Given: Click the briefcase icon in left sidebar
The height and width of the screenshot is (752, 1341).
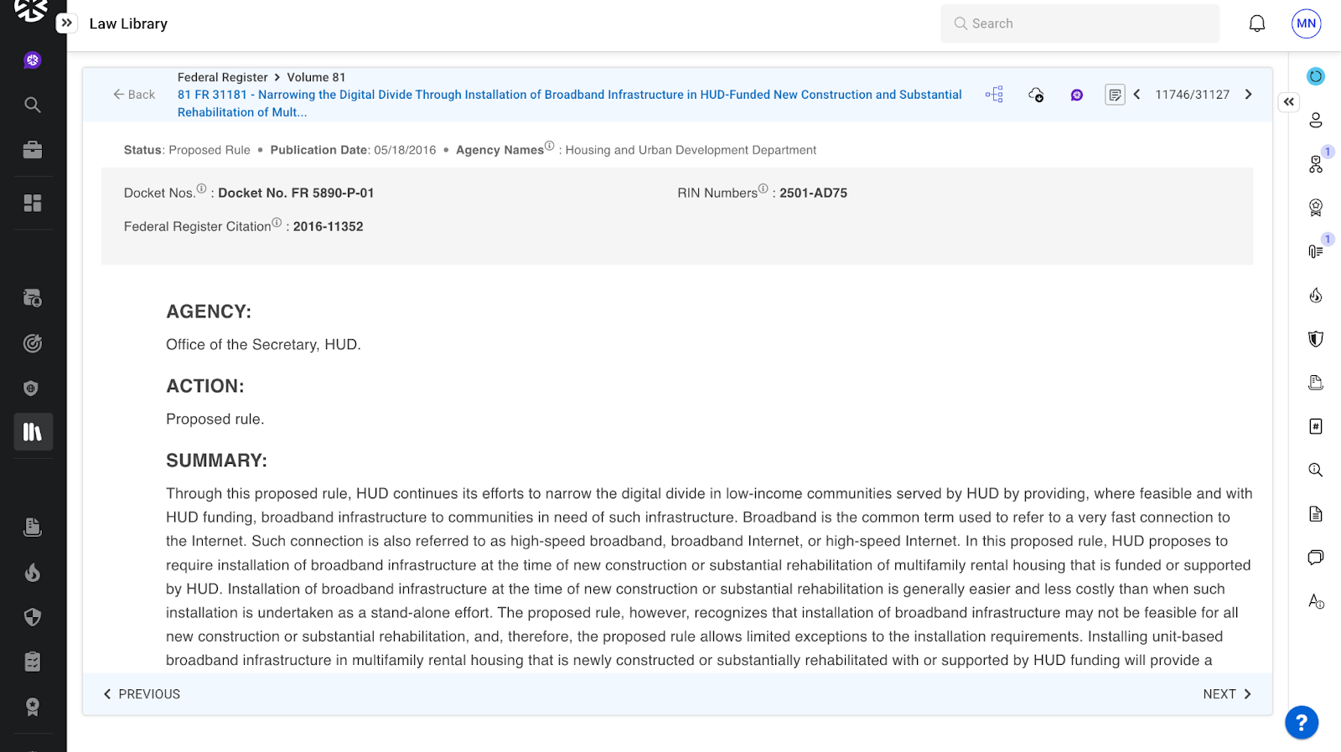Looking at the screenshot, I should [33, 150].
